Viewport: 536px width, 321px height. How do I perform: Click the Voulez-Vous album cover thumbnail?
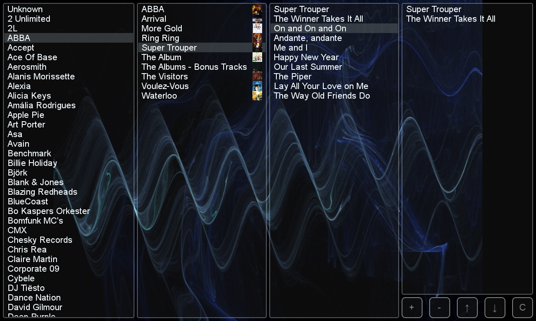coord(257,86)
